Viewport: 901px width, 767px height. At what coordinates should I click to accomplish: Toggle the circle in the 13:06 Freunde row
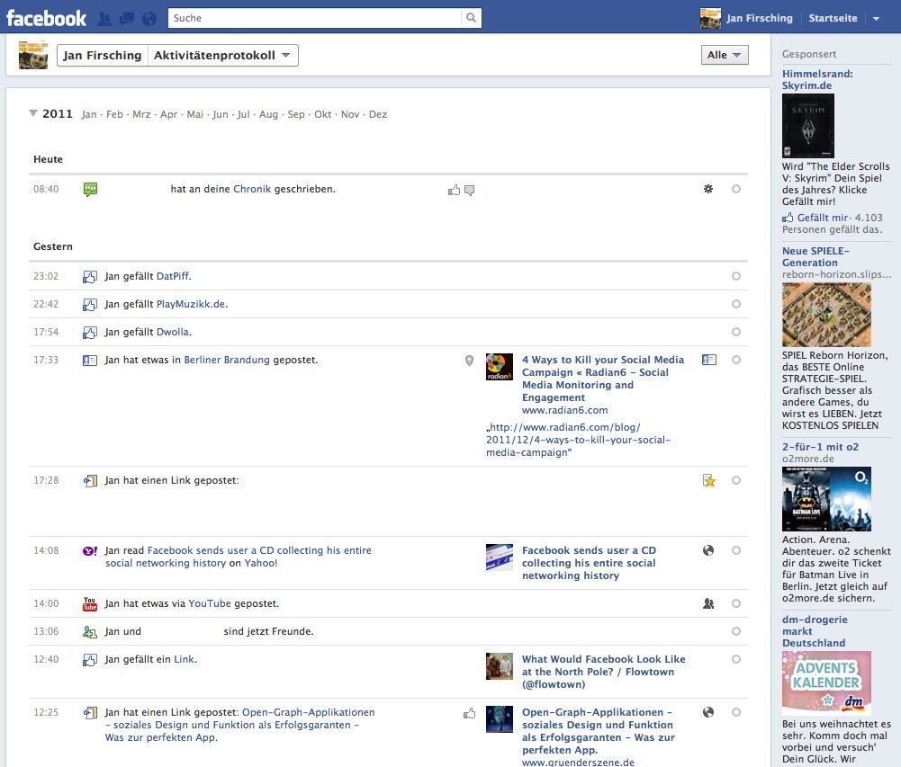736,631
